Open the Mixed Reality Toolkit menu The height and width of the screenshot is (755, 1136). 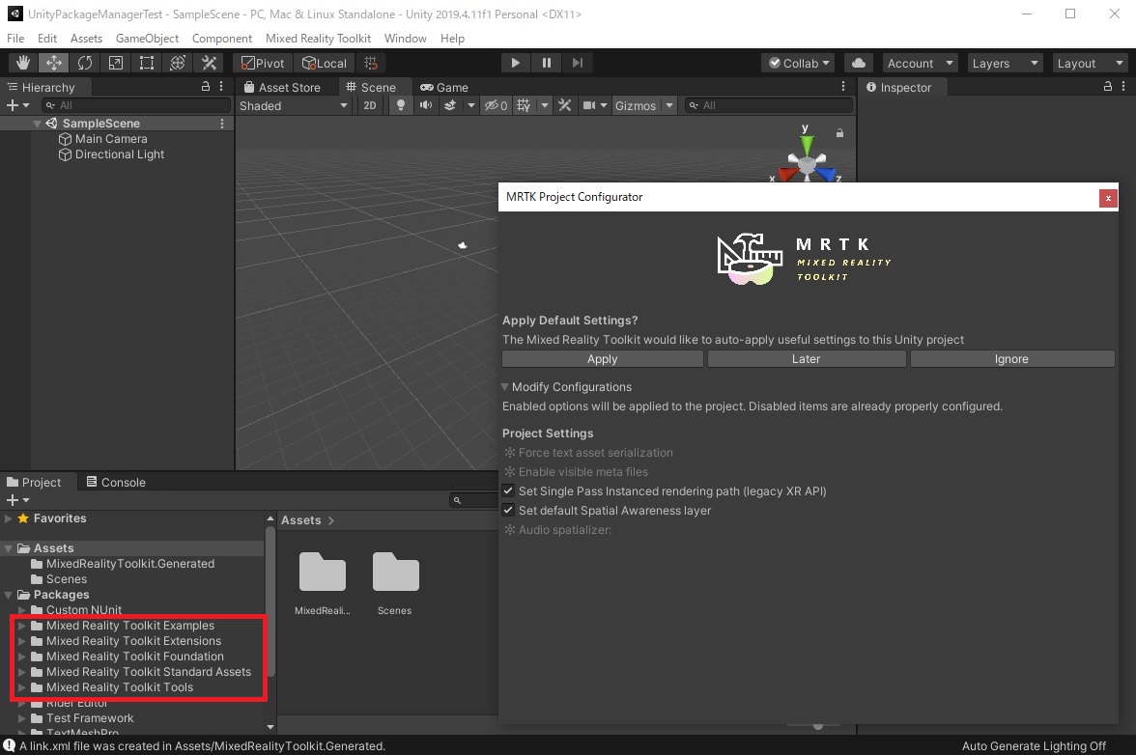[x=318, y=39]
